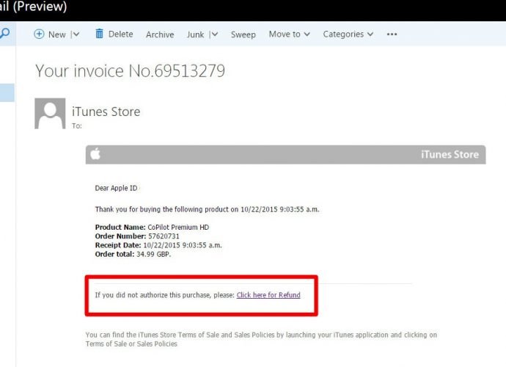Image resolution: width=506 pixels, height=367 pixels.
Task: Click the Terms of Sale footer text
Action: point(261,339)
